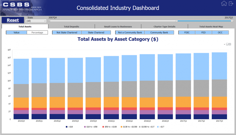Click the 2015Q2 x-axis label

click(x=57, y=121)
